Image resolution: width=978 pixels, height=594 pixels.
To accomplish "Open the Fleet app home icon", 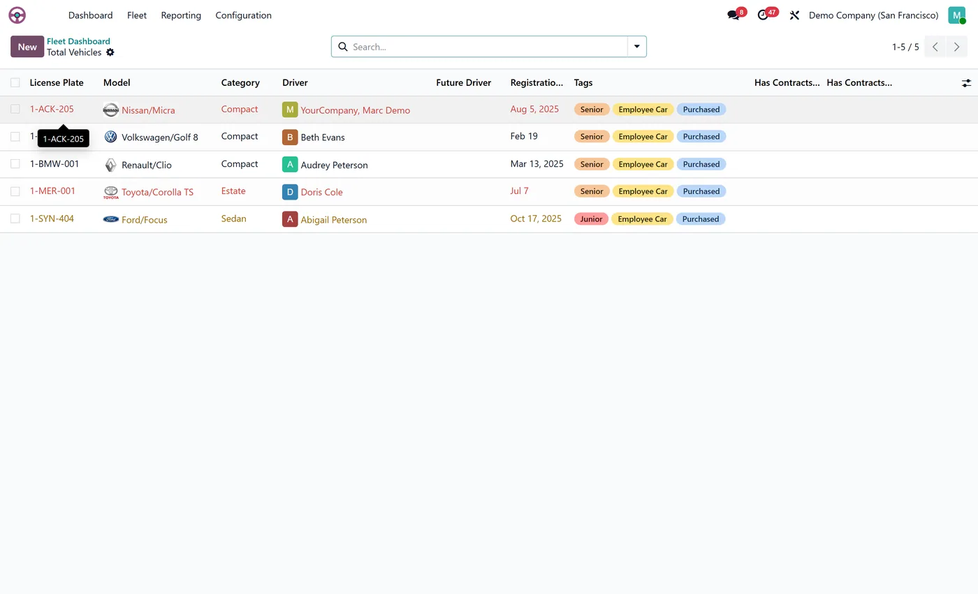I will tap(17, 15).
